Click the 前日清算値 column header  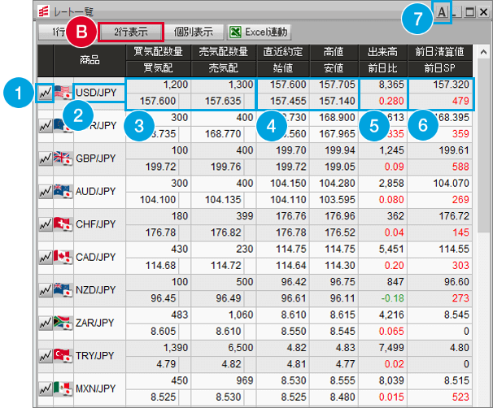coord(440,52)
